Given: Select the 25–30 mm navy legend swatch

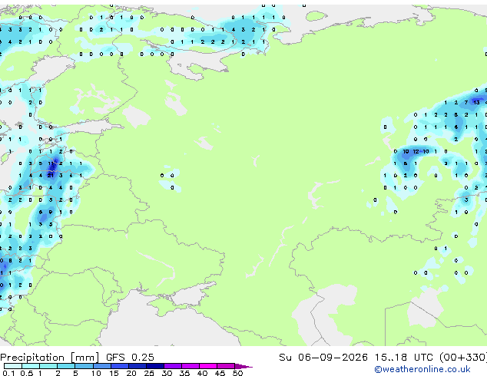Looking at the screenshot, I should [154, 366].
